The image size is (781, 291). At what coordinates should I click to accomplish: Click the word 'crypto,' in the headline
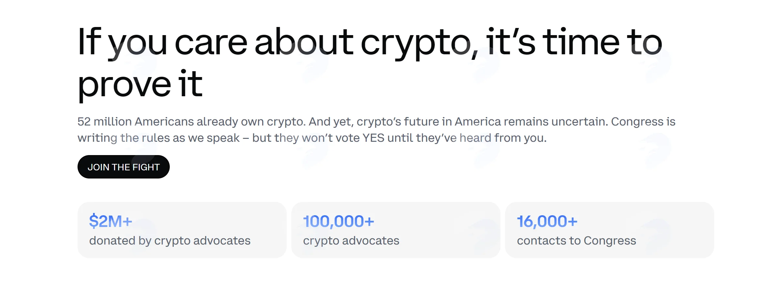point(419,42)
